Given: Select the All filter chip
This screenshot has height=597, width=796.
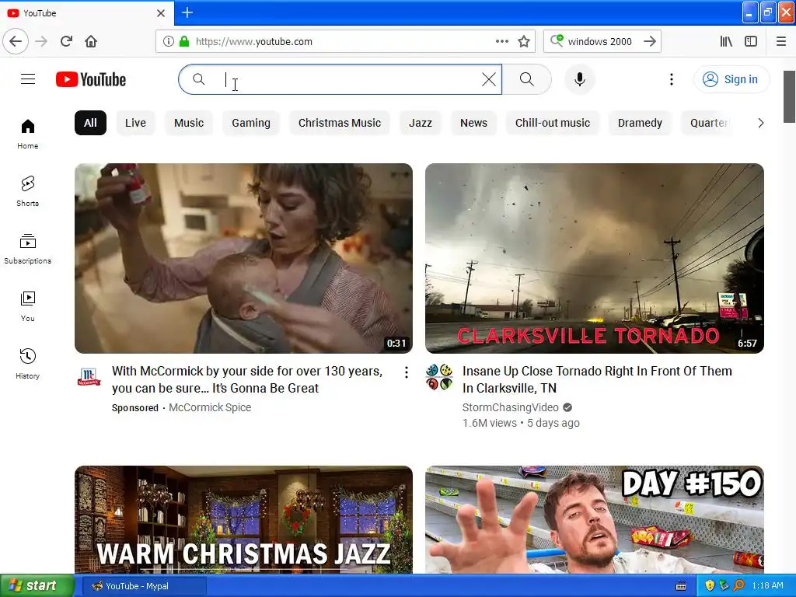Looking at the screenshot, I should [x=90, y=123].
